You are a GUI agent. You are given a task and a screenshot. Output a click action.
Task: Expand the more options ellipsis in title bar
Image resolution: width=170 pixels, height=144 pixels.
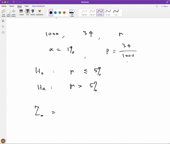click(21, 2)
